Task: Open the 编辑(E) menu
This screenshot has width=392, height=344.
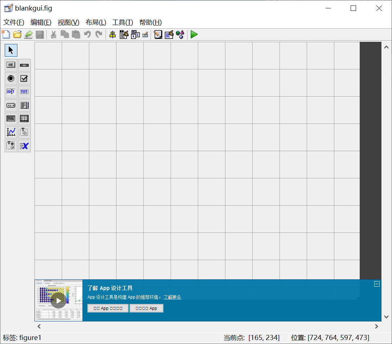Action: tap(41, 22)
